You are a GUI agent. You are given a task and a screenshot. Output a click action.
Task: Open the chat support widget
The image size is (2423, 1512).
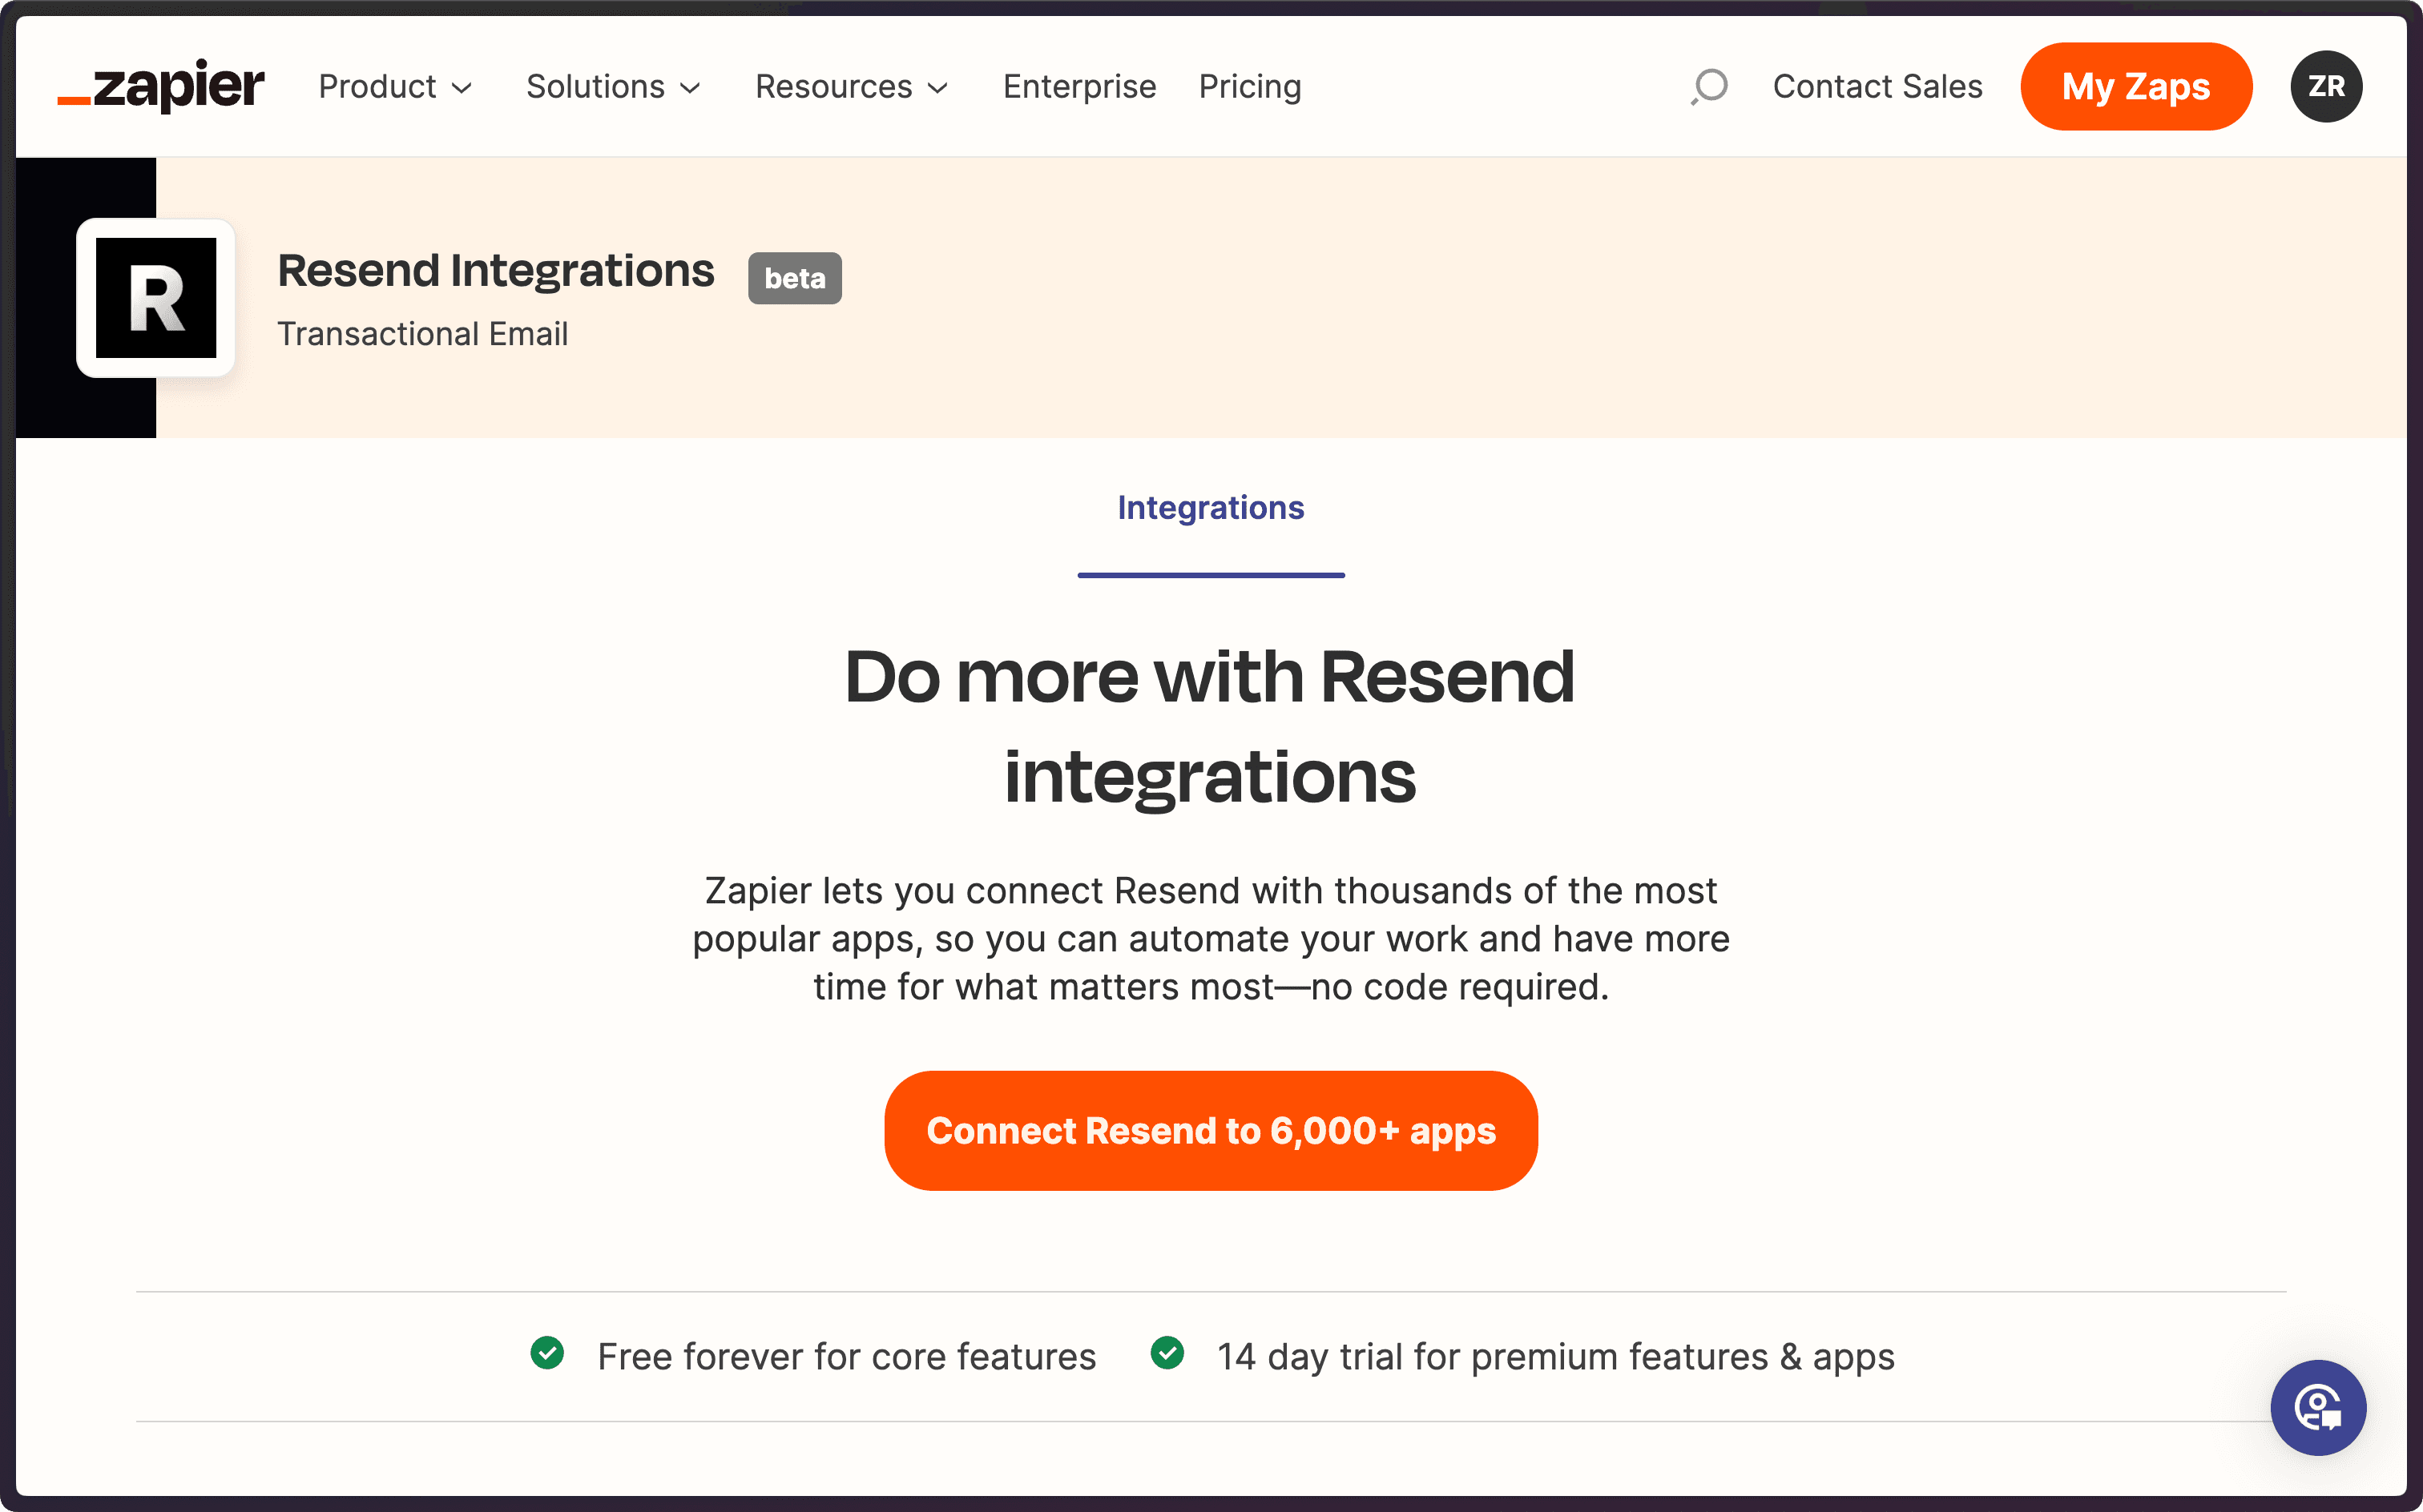[2318, 1407]
